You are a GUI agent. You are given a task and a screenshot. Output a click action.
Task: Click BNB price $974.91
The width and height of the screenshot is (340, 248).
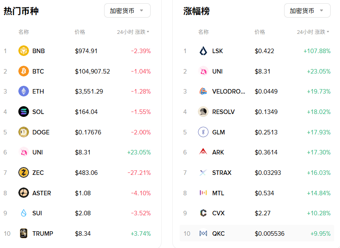(86, 51)
